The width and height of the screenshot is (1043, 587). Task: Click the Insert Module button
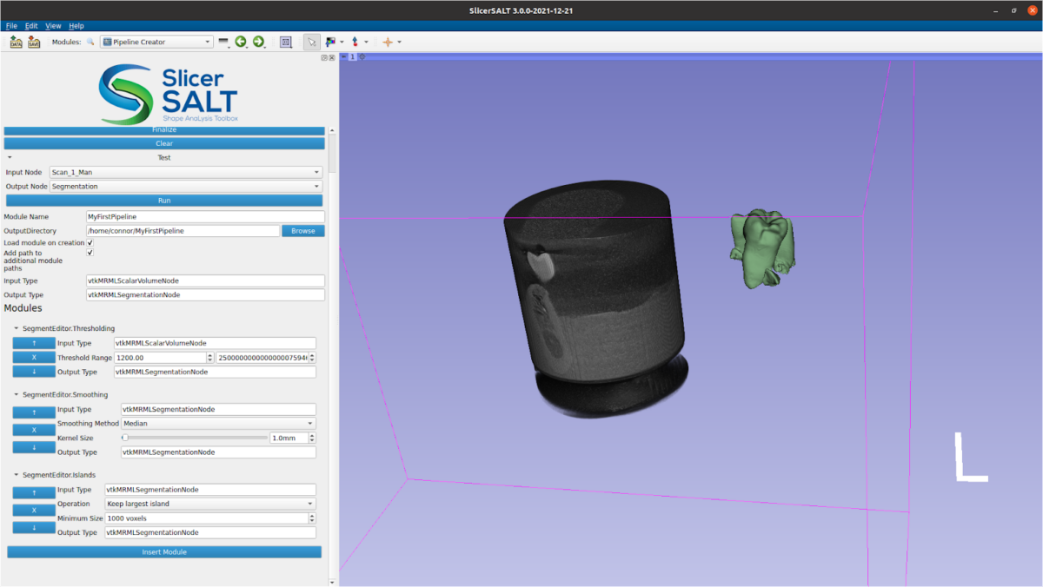click(164, 552)
